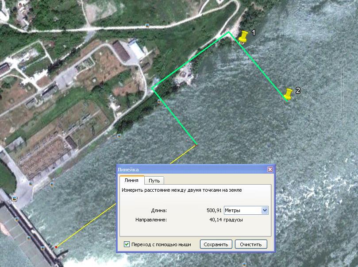The width and height of the screenshot is (358, 267).
Task: Toggle 'Переход с помощью мыши' checkbox
Action: coord(127,244)
